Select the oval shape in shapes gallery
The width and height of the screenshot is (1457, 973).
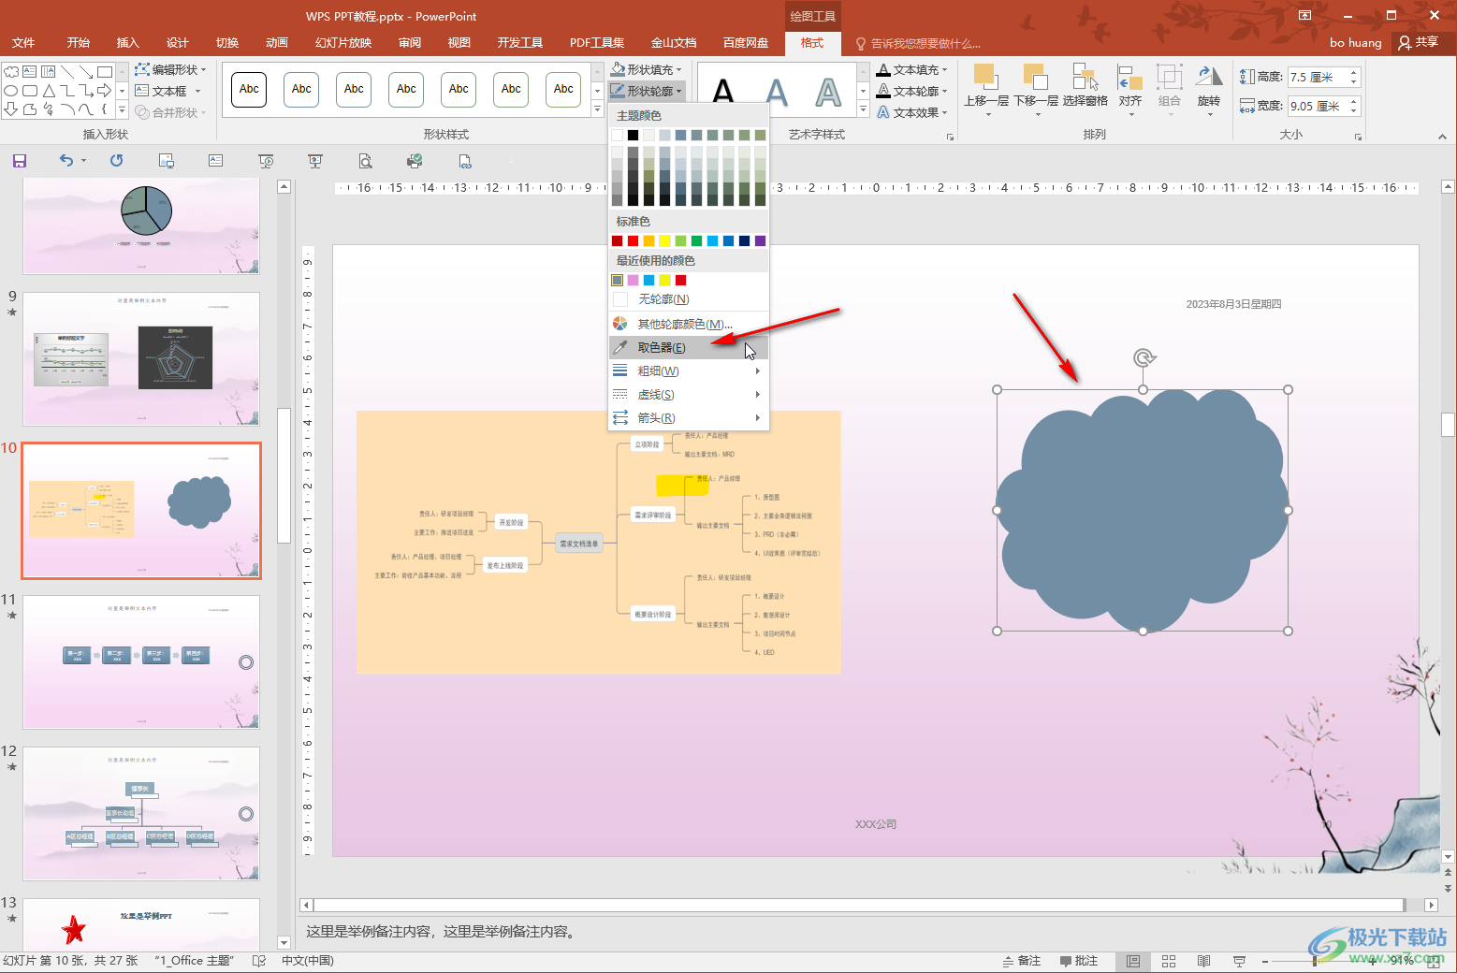tap(11, 91)
